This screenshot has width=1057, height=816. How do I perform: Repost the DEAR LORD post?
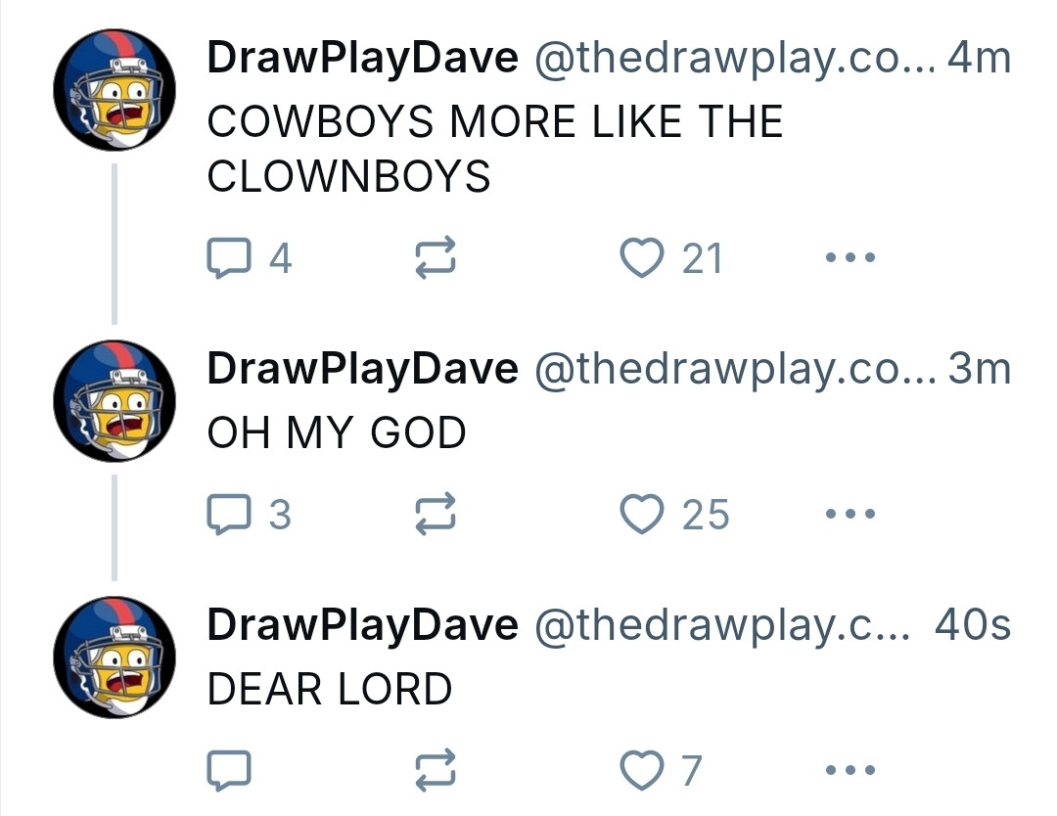tap(436, 770)
